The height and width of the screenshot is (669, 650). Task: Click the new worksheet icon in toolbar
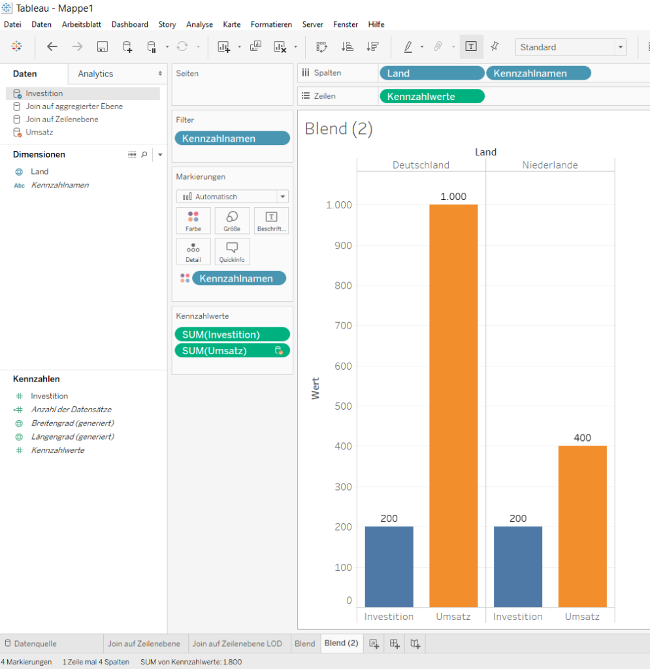pos(224,46)
